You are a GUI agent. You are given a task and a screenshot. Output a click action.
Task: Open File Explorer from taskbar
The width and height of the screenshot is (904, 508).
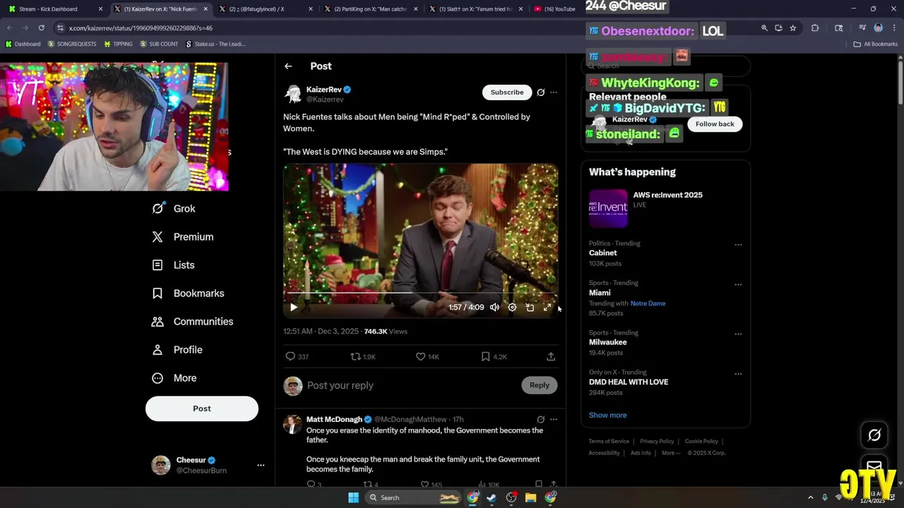point(530,498)
